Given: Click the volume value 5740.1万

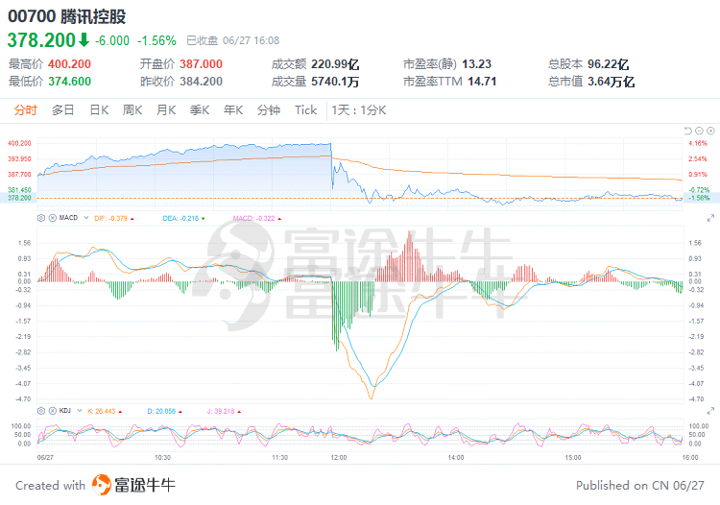Looking at the screenshot, I should pos(335,82).
